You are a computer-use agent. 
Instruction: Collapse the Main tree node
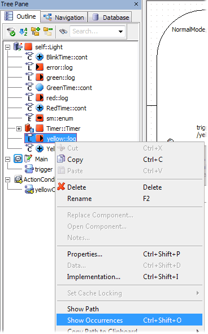pos(8,159)
